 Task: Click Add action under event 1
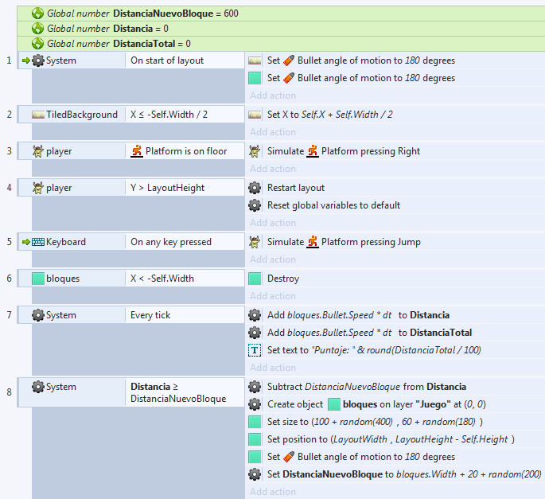tap(273, 96)
